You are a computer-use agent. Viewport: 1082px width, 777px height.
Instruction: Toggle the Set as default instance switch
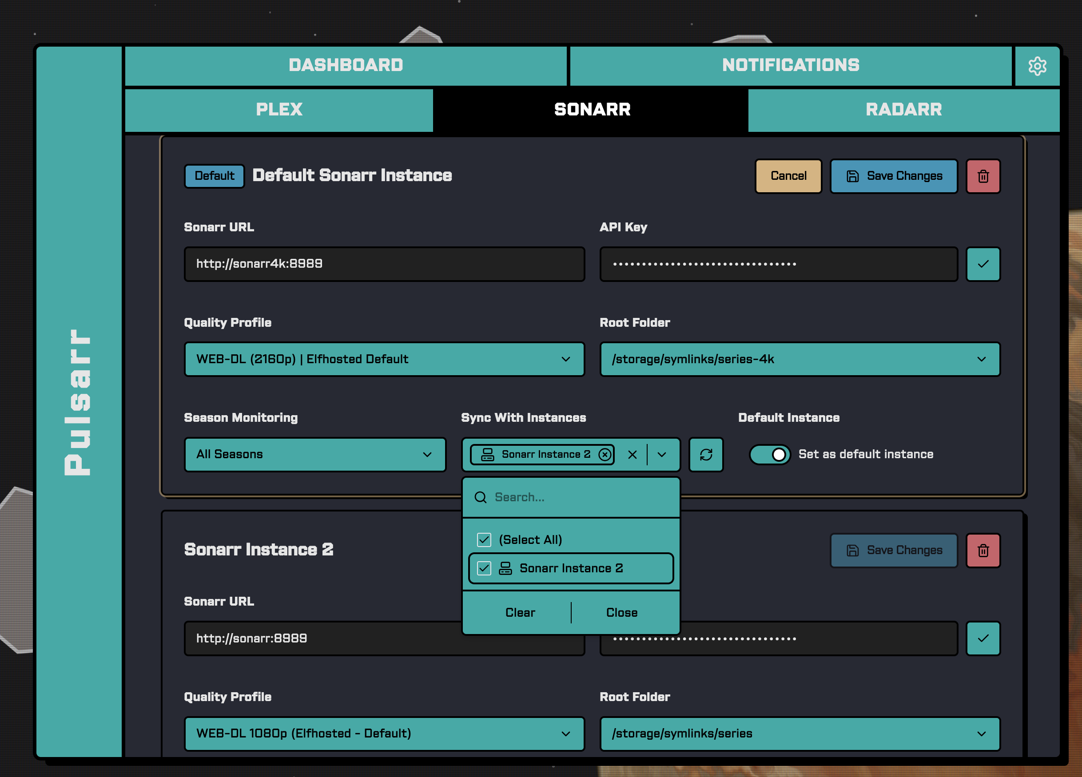click(x=769, y=454)
